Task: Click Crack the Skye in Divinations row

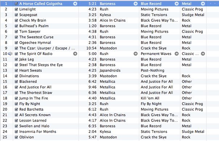Action: point(154,76)
